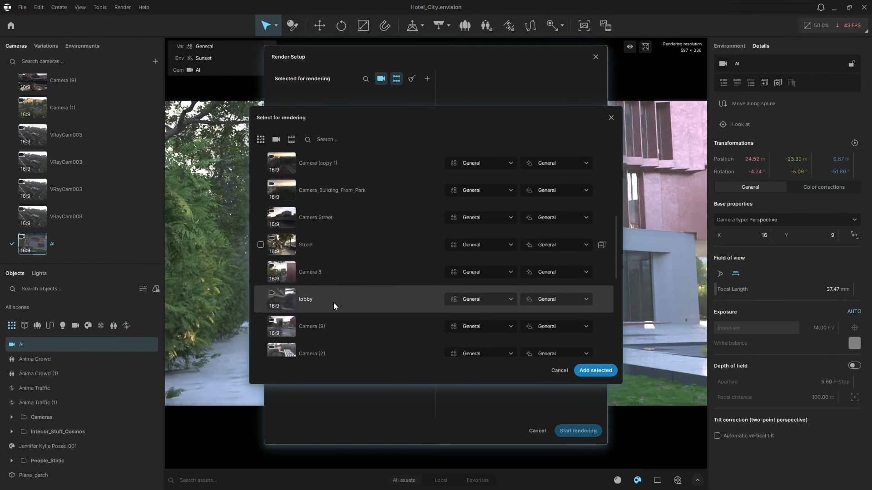Open objects filter options icon
Screen dimensions: 872x490
tap(143, 289)
